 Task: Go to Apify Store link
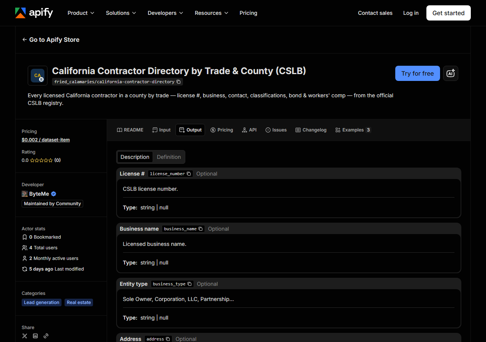(x=51, y=40)
